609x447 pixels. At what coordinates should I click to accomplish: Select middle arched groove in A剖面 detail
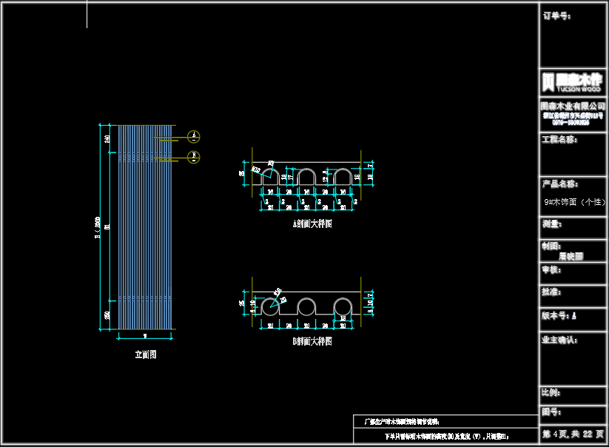pyautogui.click(x=306, y=176)
